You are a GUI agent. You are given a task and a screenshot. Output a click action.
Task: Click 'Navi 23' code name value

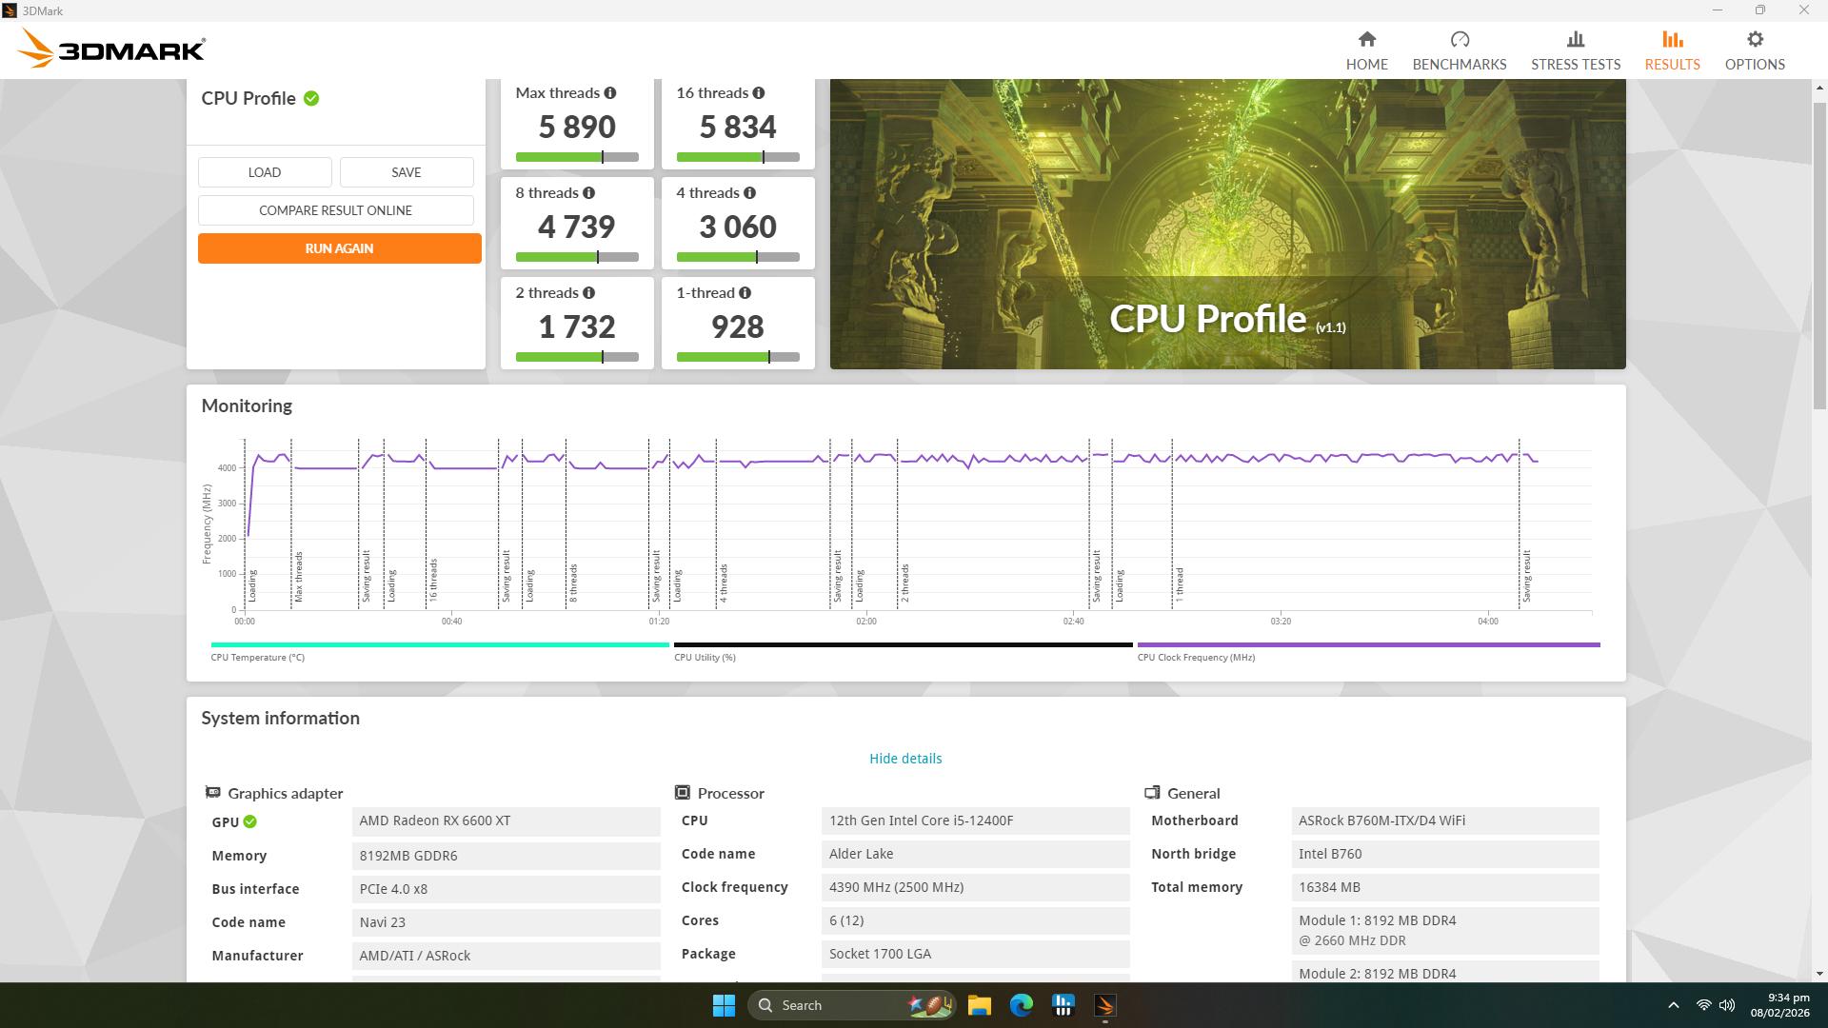point(506,922)
